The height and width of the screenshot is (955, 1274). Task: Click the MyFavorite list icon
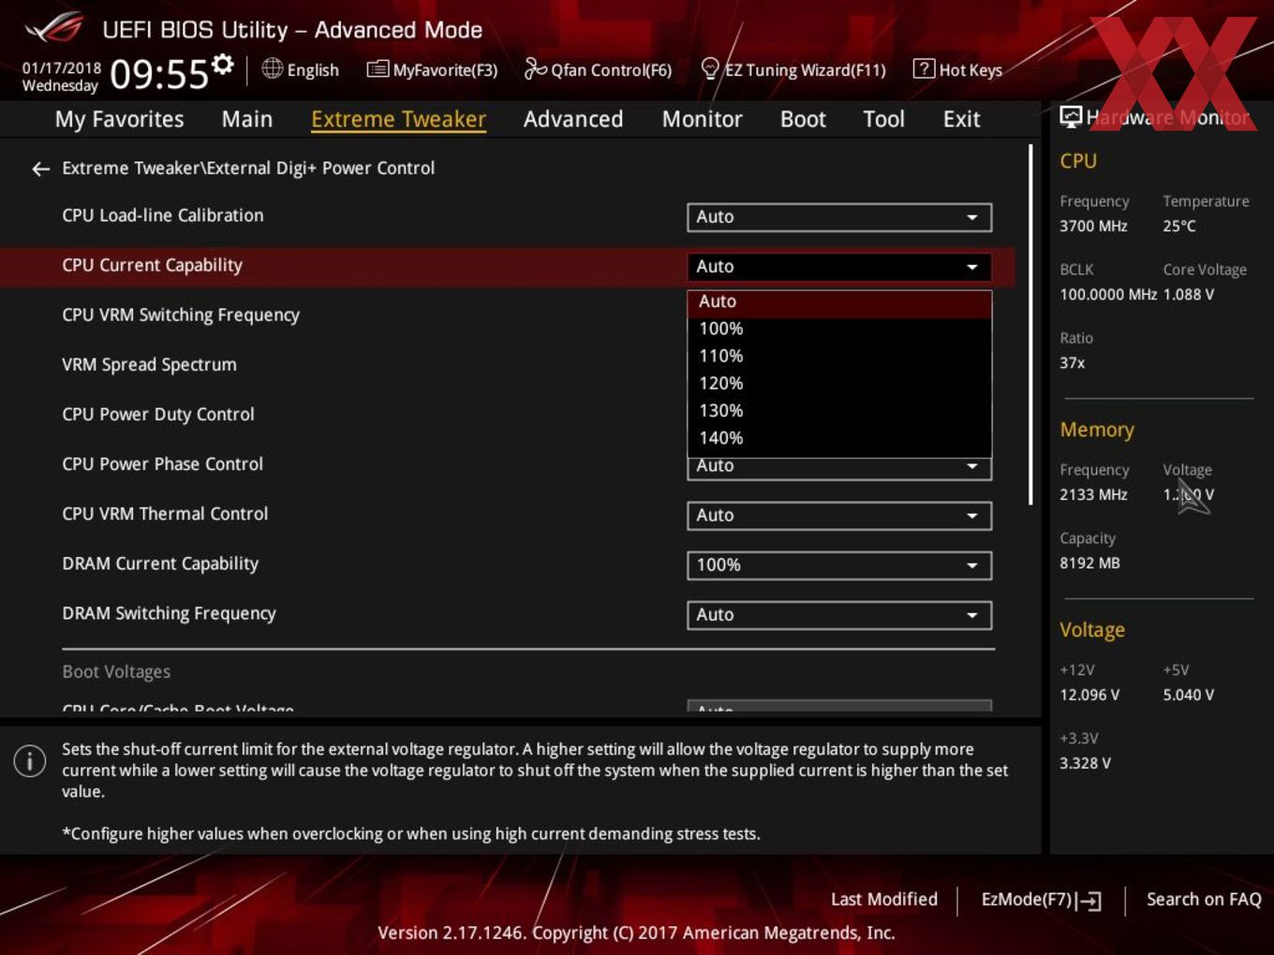(378, 69)
